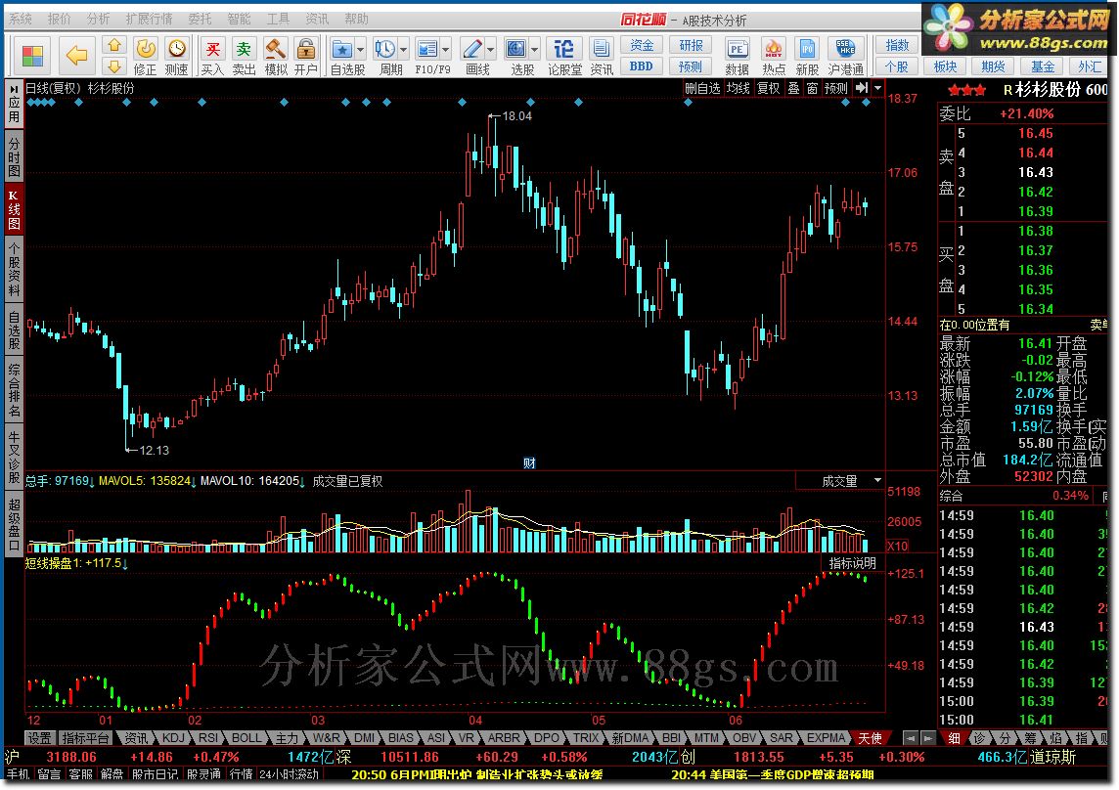This screenshot has width=1119, height=790.
Task: Expand the 选股 dropdown arrow
Action: 534,49
